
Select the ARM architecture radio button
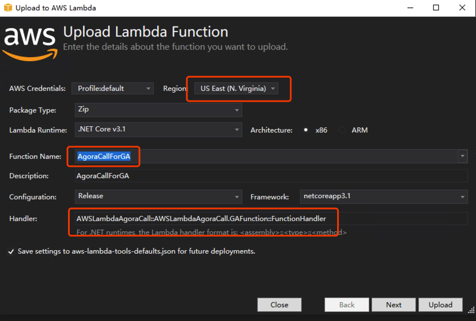tap(342, 130)
